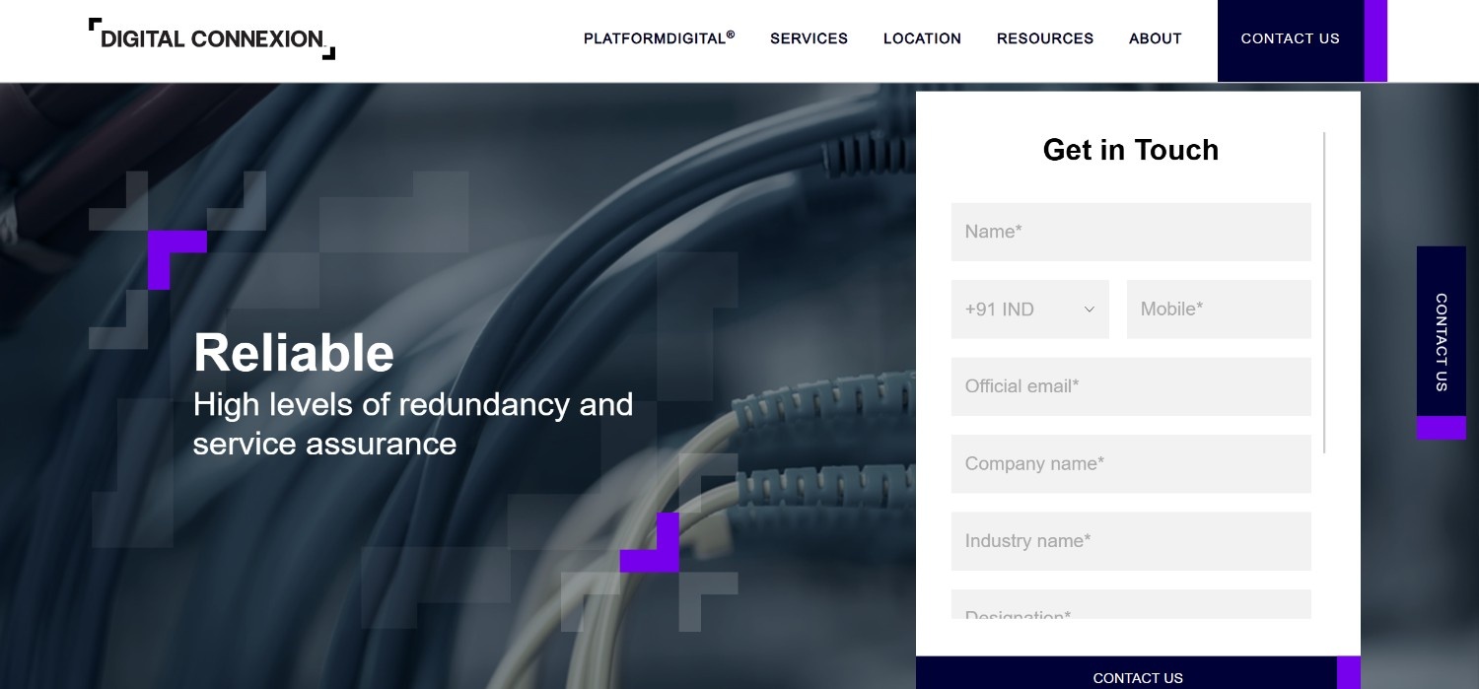Open the RESOURCES menu
The height and width of the screenshot is (689, 1479).
click(x=1045, y=38)
